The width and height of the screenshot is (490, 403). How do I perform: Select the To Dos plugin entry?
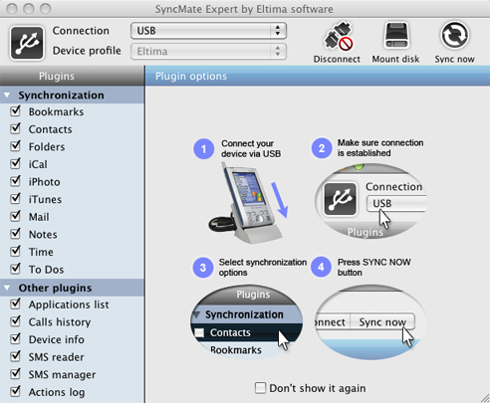point(46,270)
